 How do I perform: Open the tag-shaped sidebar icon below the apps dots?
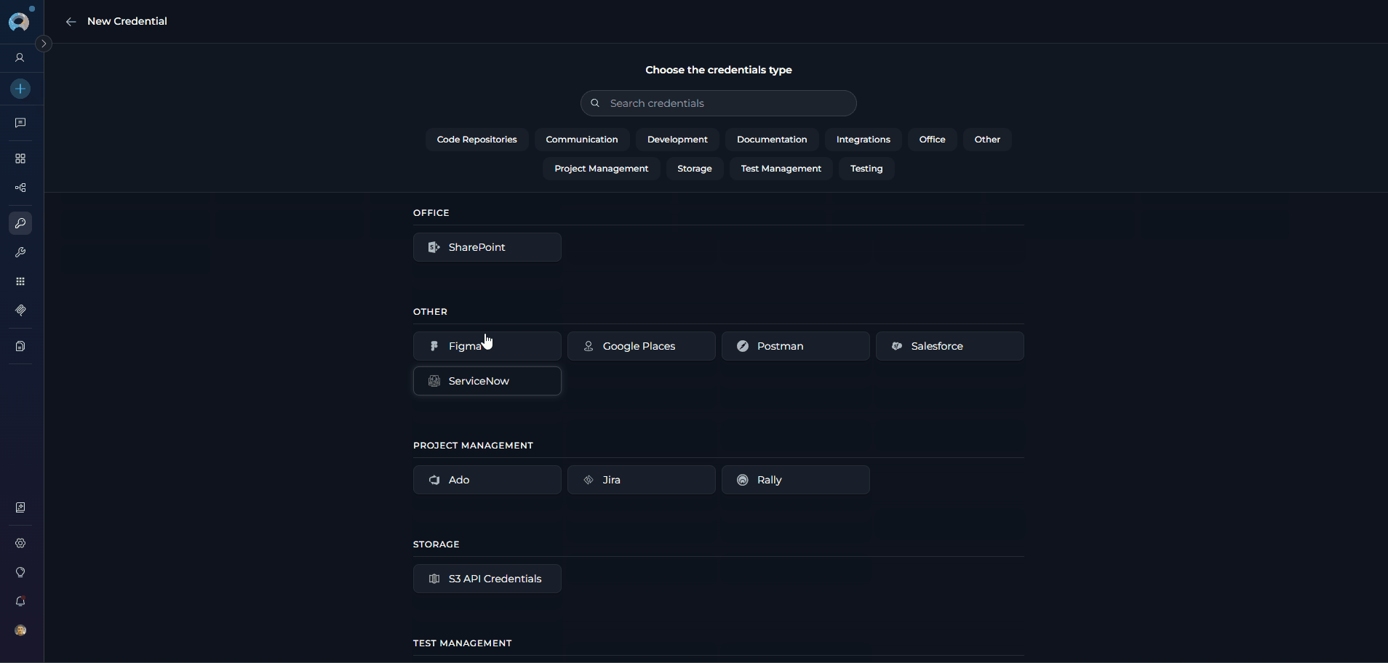coord(20,310)
